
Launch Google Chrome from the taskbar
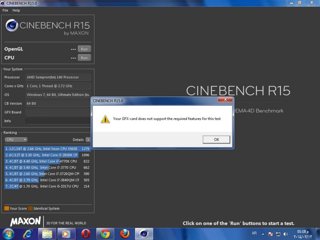tap(105, 234)
